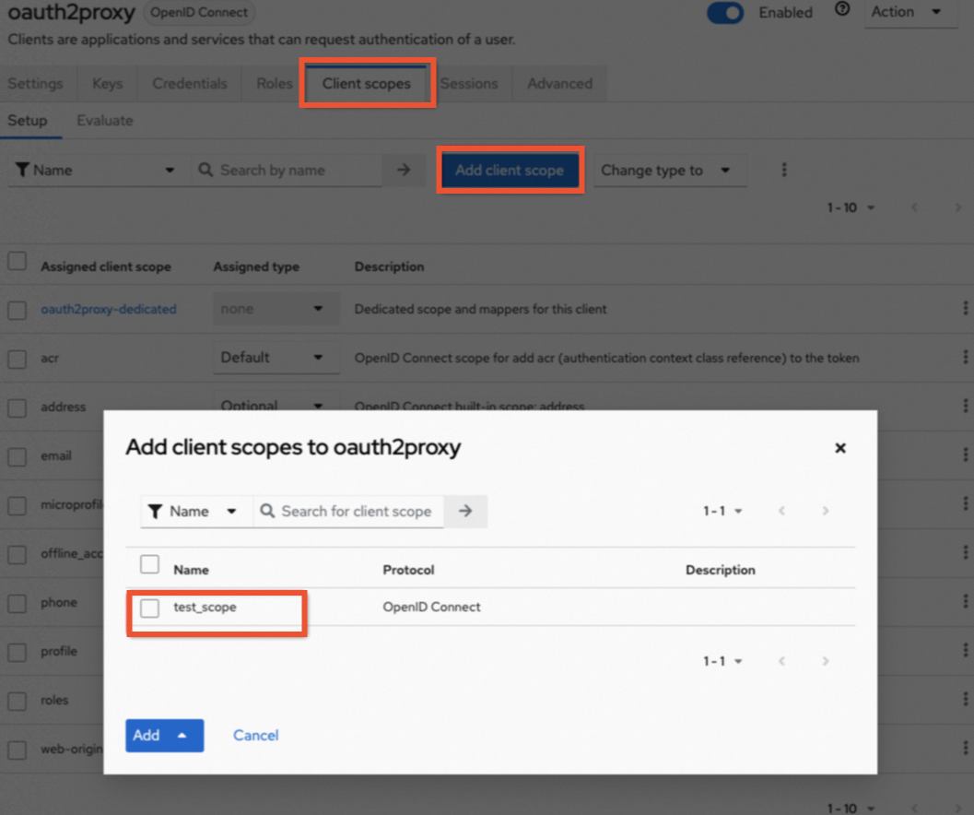Check the address row checkbox
974x815 pixels.
[x=17, y=407]
